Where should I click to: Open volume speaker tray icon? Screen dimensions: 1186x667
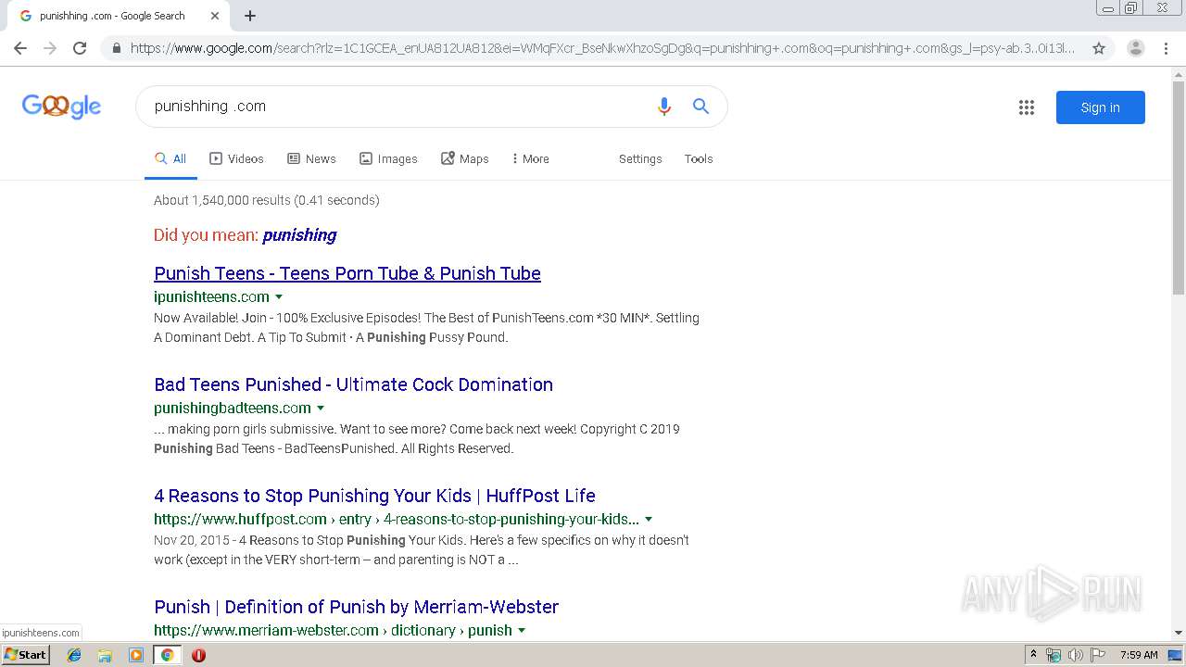point(1076,655)
